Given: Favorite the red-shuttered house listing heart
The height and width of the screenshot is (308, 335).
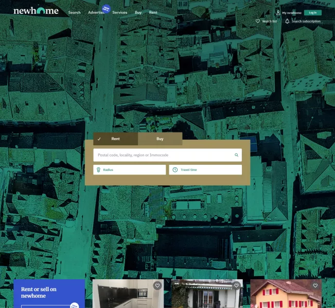Looking at the screenshot, I should click(x=315, y=285).
